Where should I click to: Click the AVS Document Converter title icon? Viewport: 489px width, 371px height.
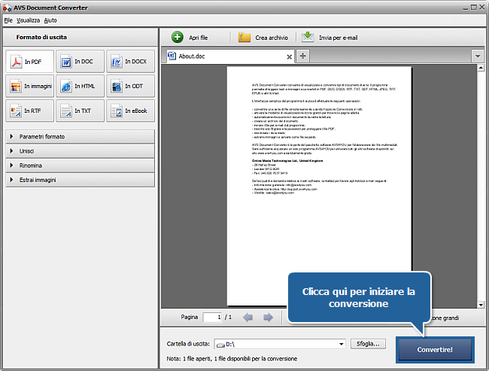pos(7,8)
